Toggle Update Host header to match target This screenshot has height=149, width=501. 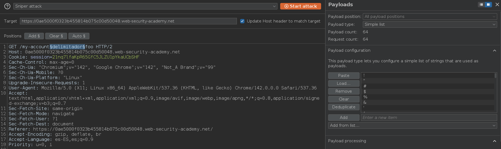(242, 21)
